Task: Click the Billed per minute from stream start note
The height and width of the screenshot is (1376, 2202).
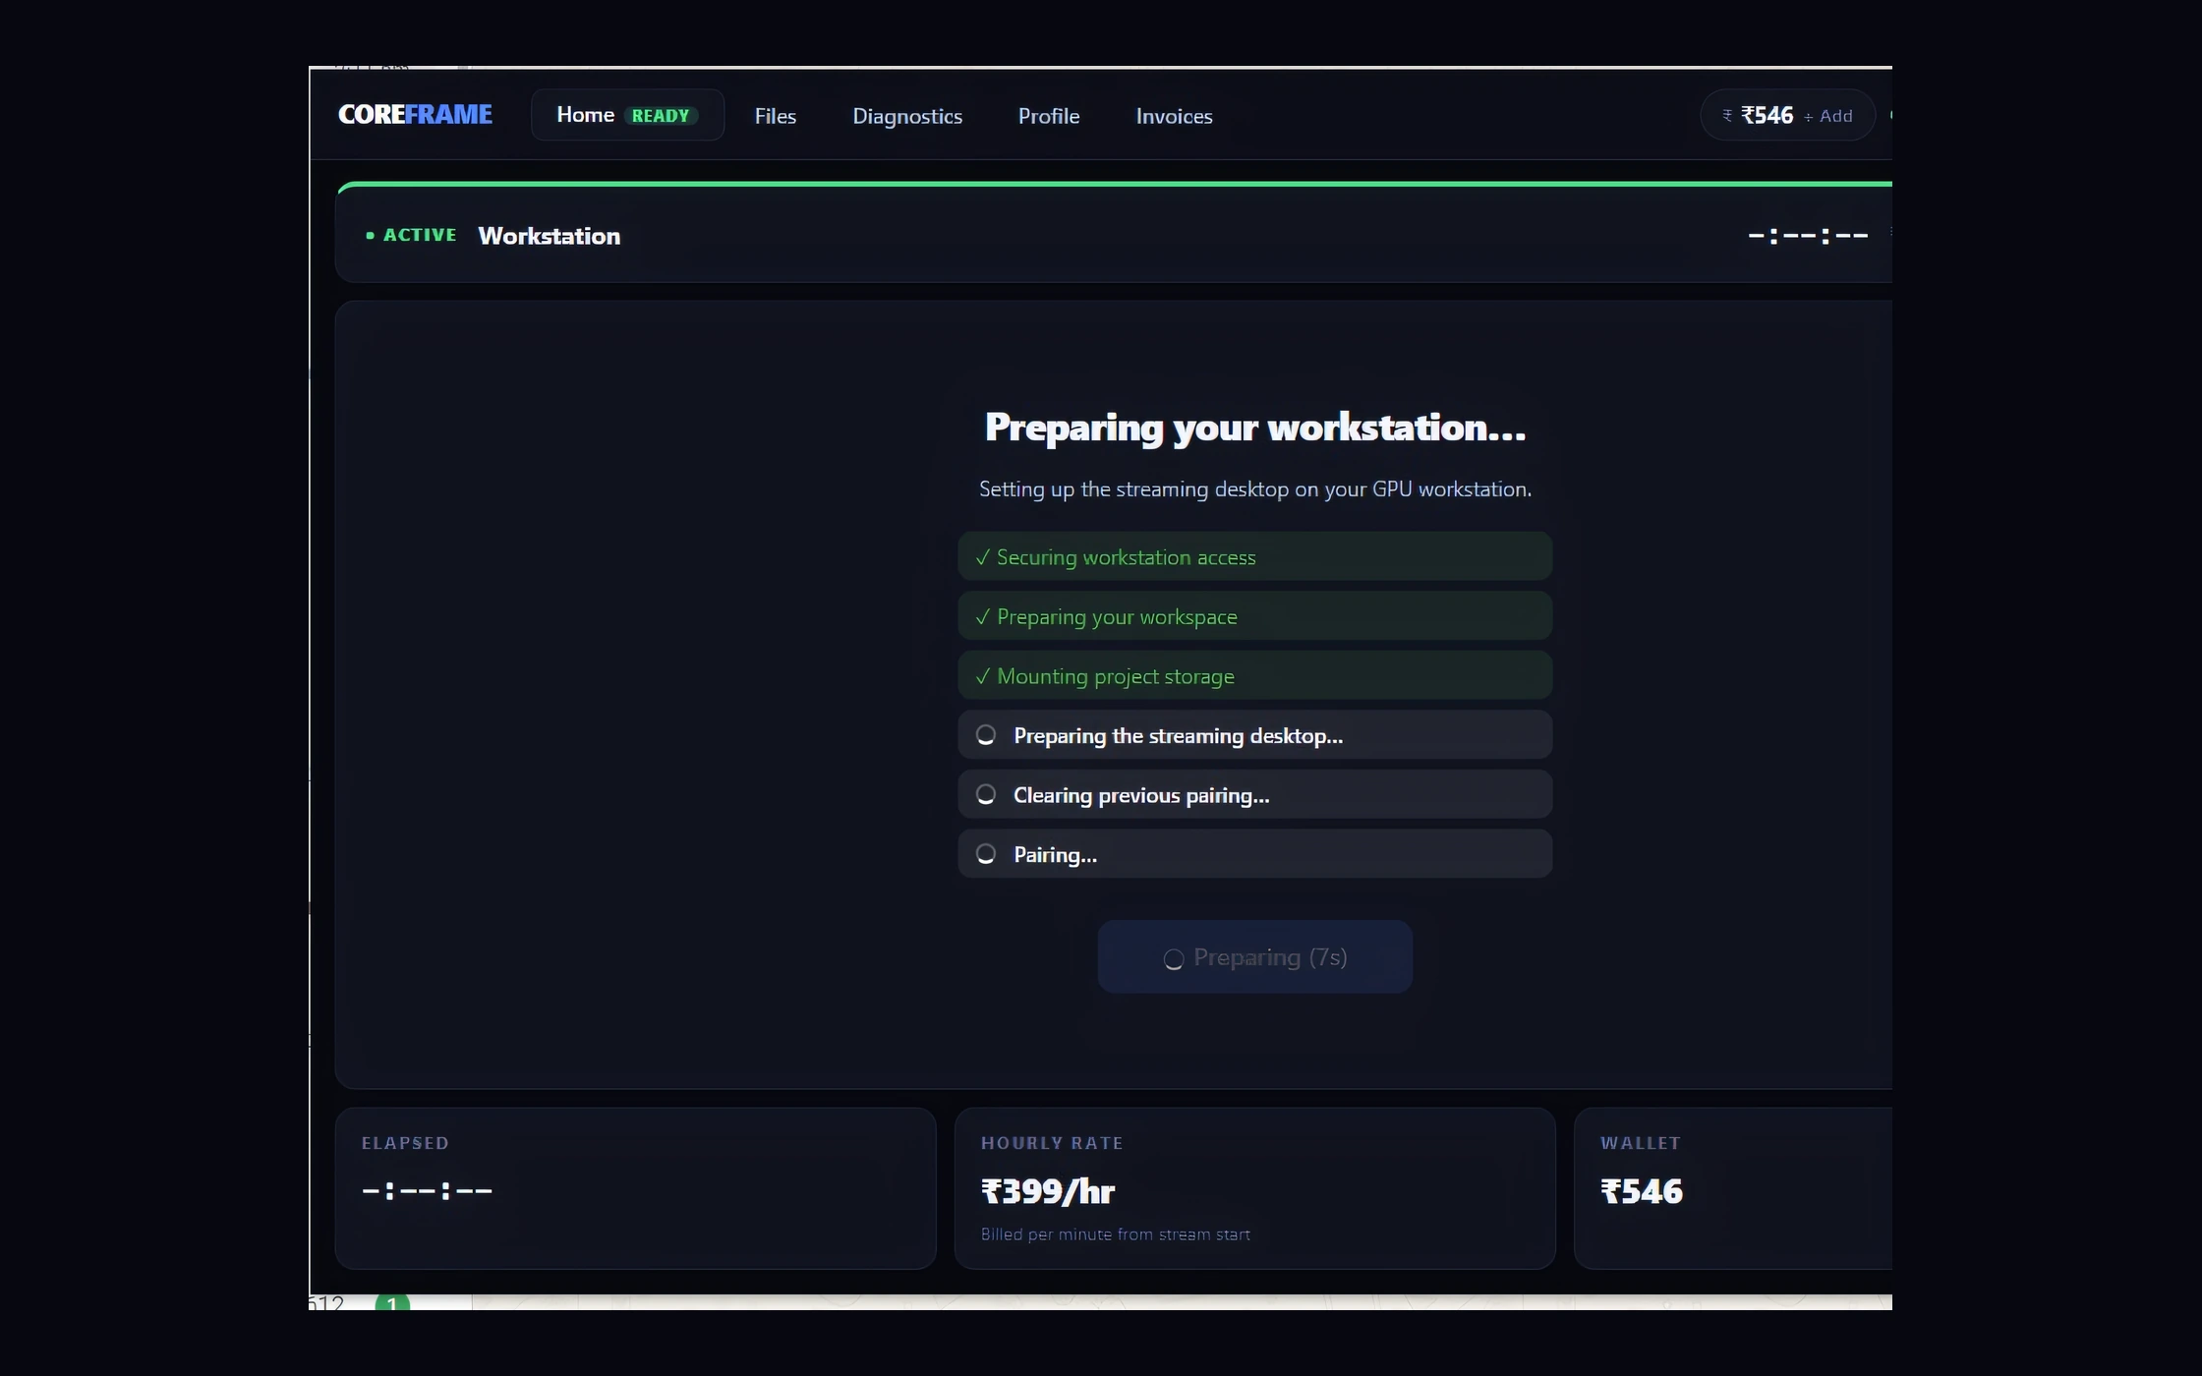Action: click(x=1115, y=1234)
